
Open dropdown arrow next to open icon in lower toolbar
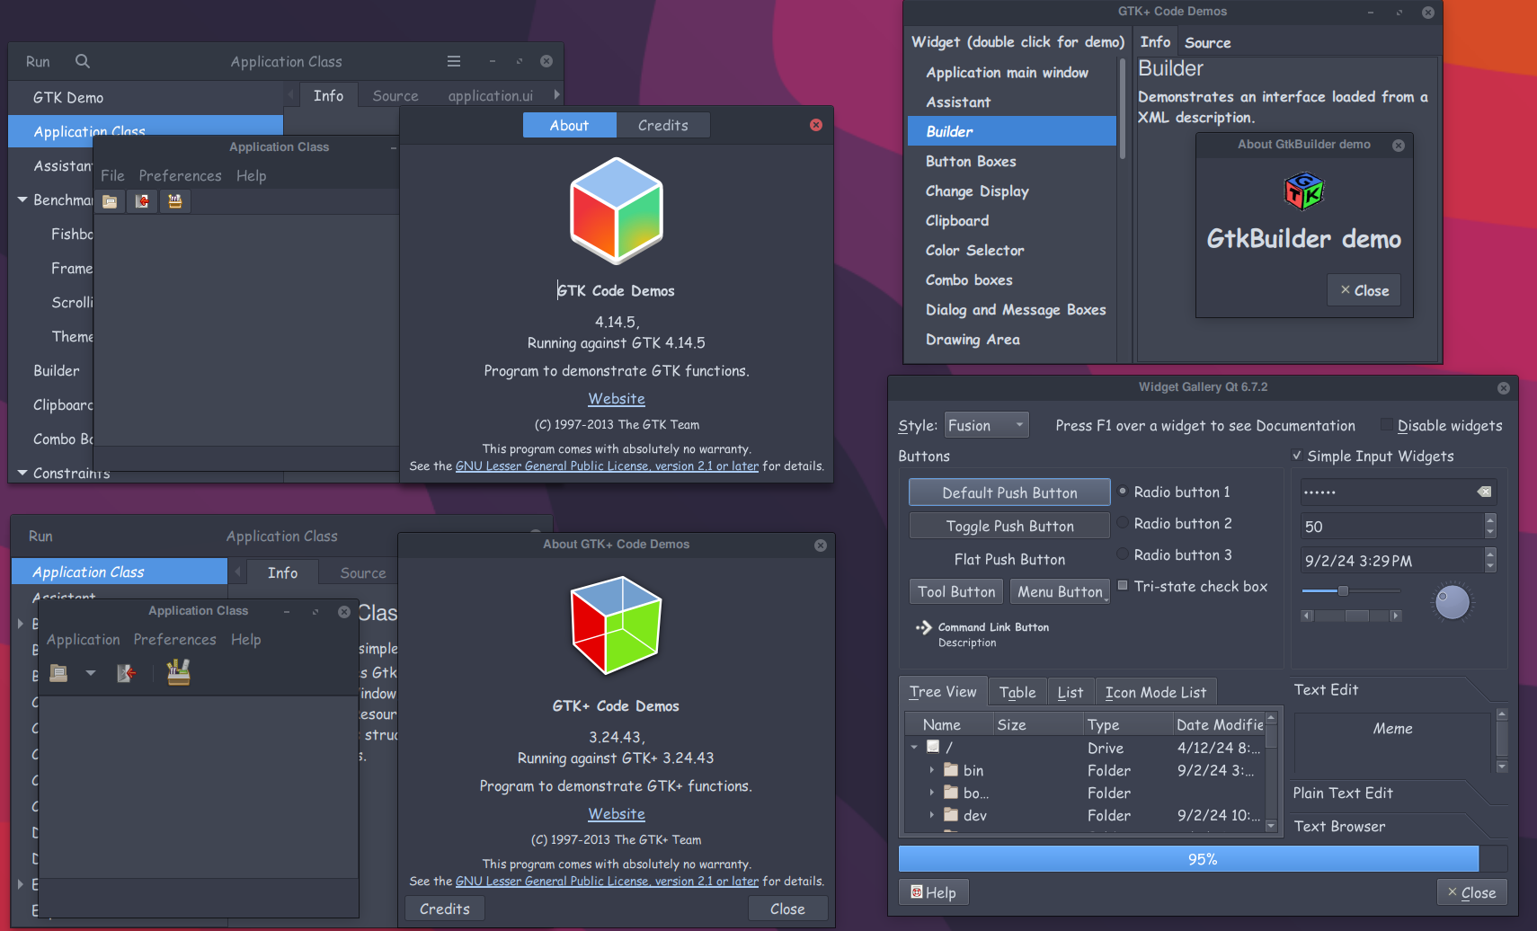tap(91, 672)
